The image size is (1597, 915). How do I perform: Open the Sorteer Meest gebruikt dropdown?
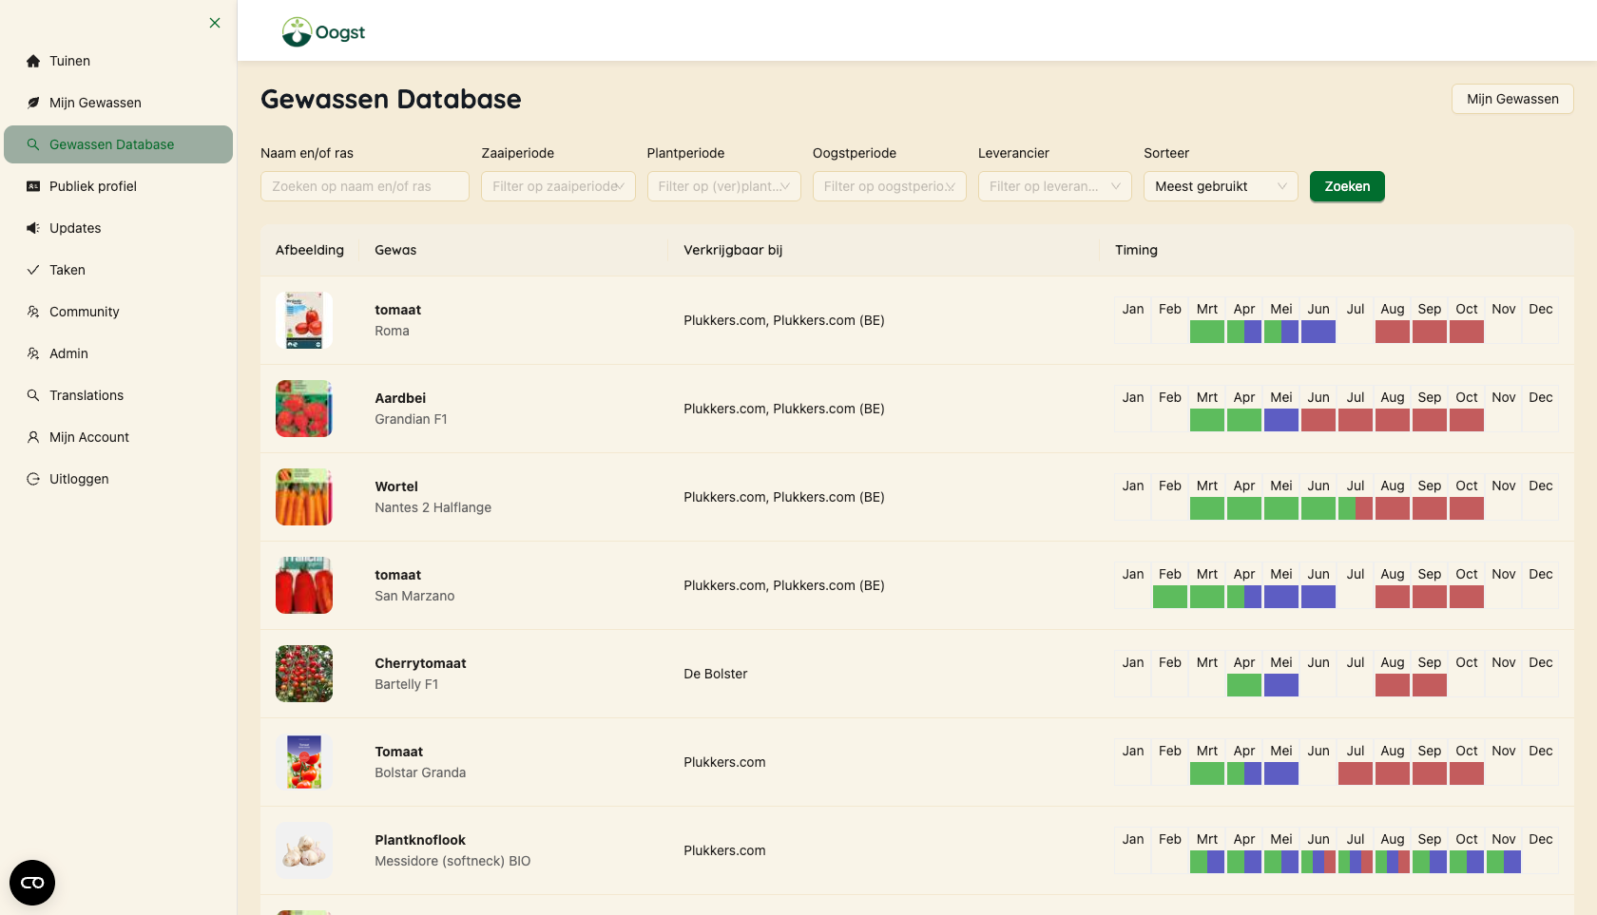[1221, 186]
